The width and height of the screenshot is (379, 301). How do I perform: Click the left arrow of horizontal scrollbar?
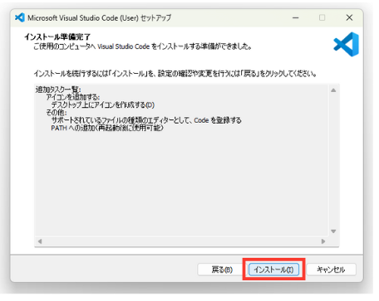(40, 241)
